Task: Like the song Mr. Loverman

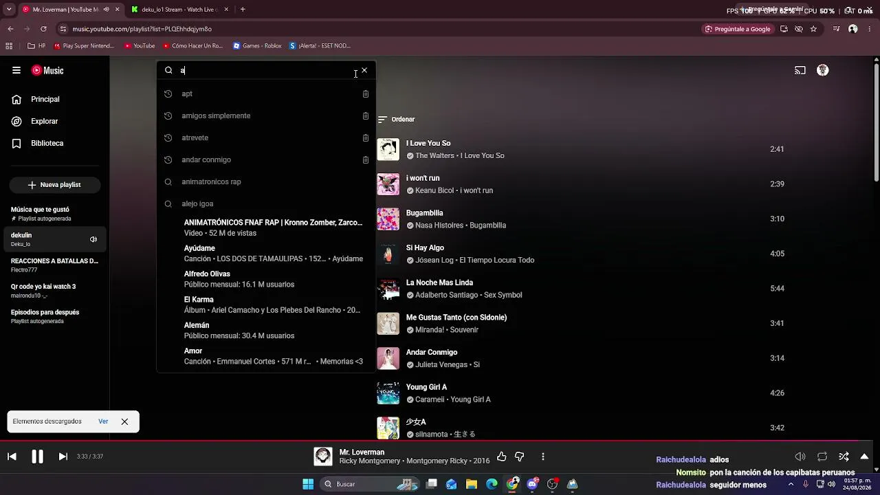Action: point(501,456)
